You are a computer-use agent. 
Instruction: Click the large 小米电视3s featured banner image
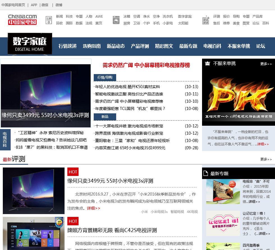(46, 96)
